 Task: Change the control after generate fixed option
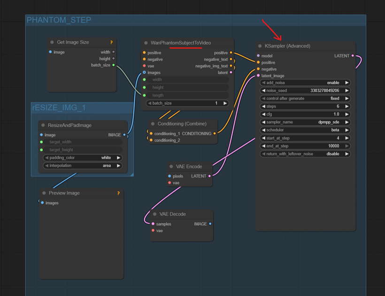[x=305, y=99]
